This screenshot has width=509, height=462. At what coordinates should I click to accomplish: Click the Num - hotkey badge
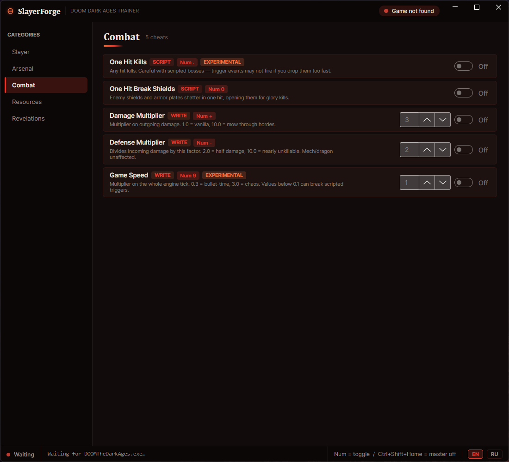(204, 143)
